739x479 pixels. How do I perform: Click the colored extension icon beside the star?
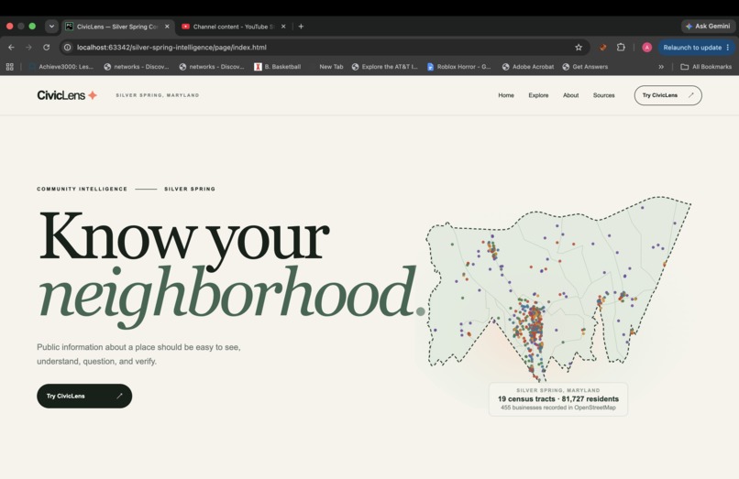[602, 47]
